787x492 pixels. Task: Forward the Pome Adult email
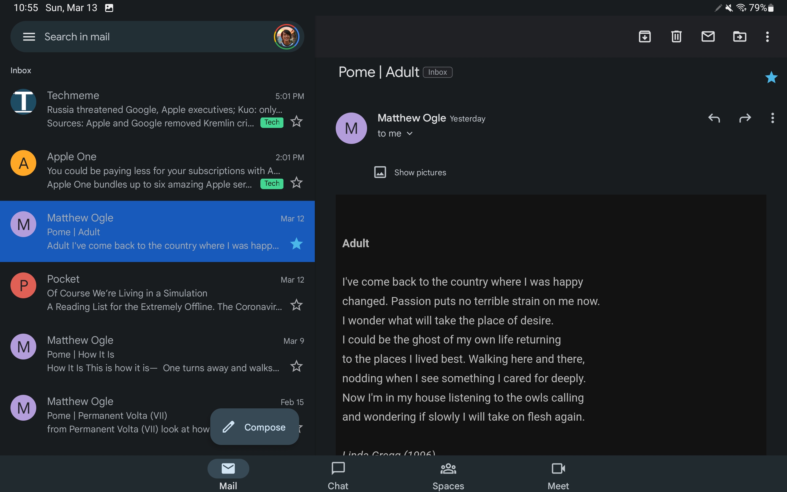[745, 118]
